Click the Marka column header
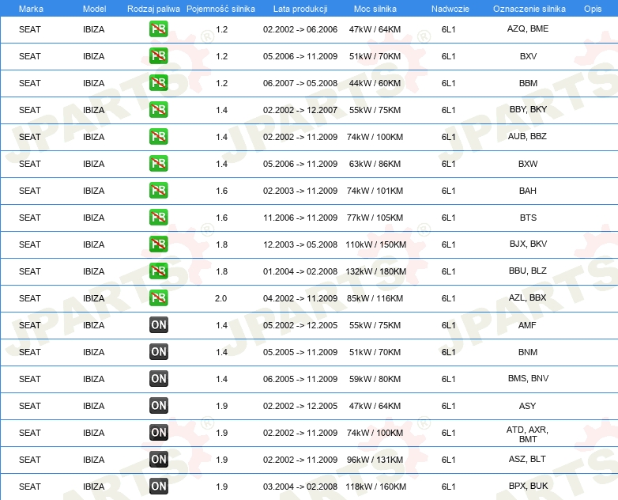 point(31,9)
